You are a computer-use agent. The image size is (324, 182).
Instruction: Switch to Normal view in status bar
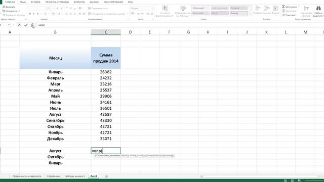click(286, 180)
